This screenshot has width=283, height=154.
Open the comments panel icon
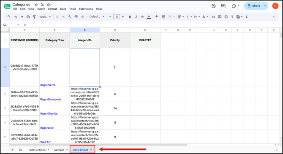(223, 6)
